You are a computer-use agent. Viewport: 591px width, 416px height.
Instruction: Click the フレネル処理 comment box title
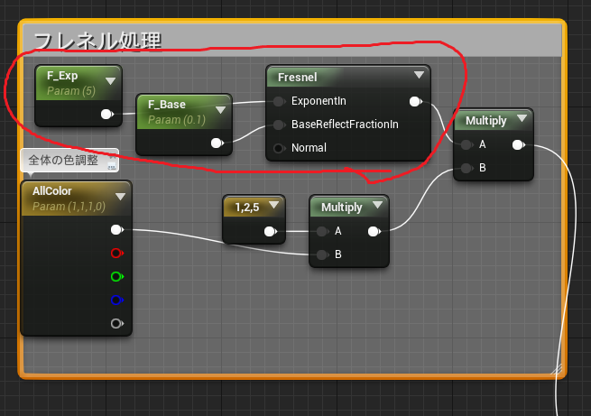pyautogui.click(x=98, y=41)
